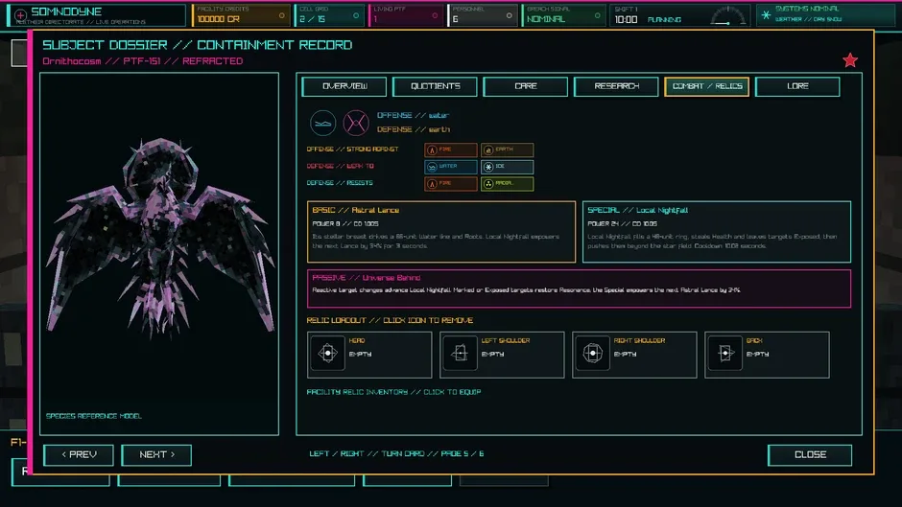Image resolution: width=902 pixels, height=507 pixels.
Task: Click the Fire strong-against element chip
Action: pyautogui.click(x=451, y=150)
